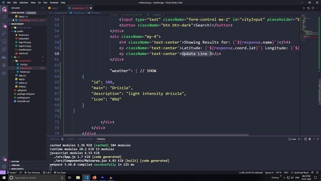Click the Windows taskbar search box
Screen dimensions: 321x181
[37, 177]
